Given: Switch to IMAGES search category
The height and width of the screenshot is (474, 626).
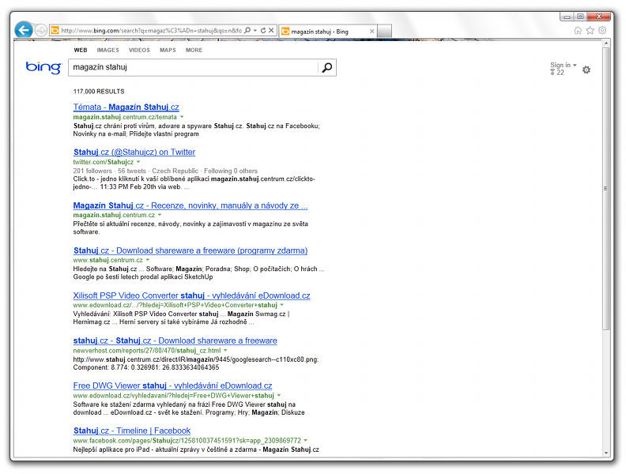Looking at the screenshot, I should 107,50.
